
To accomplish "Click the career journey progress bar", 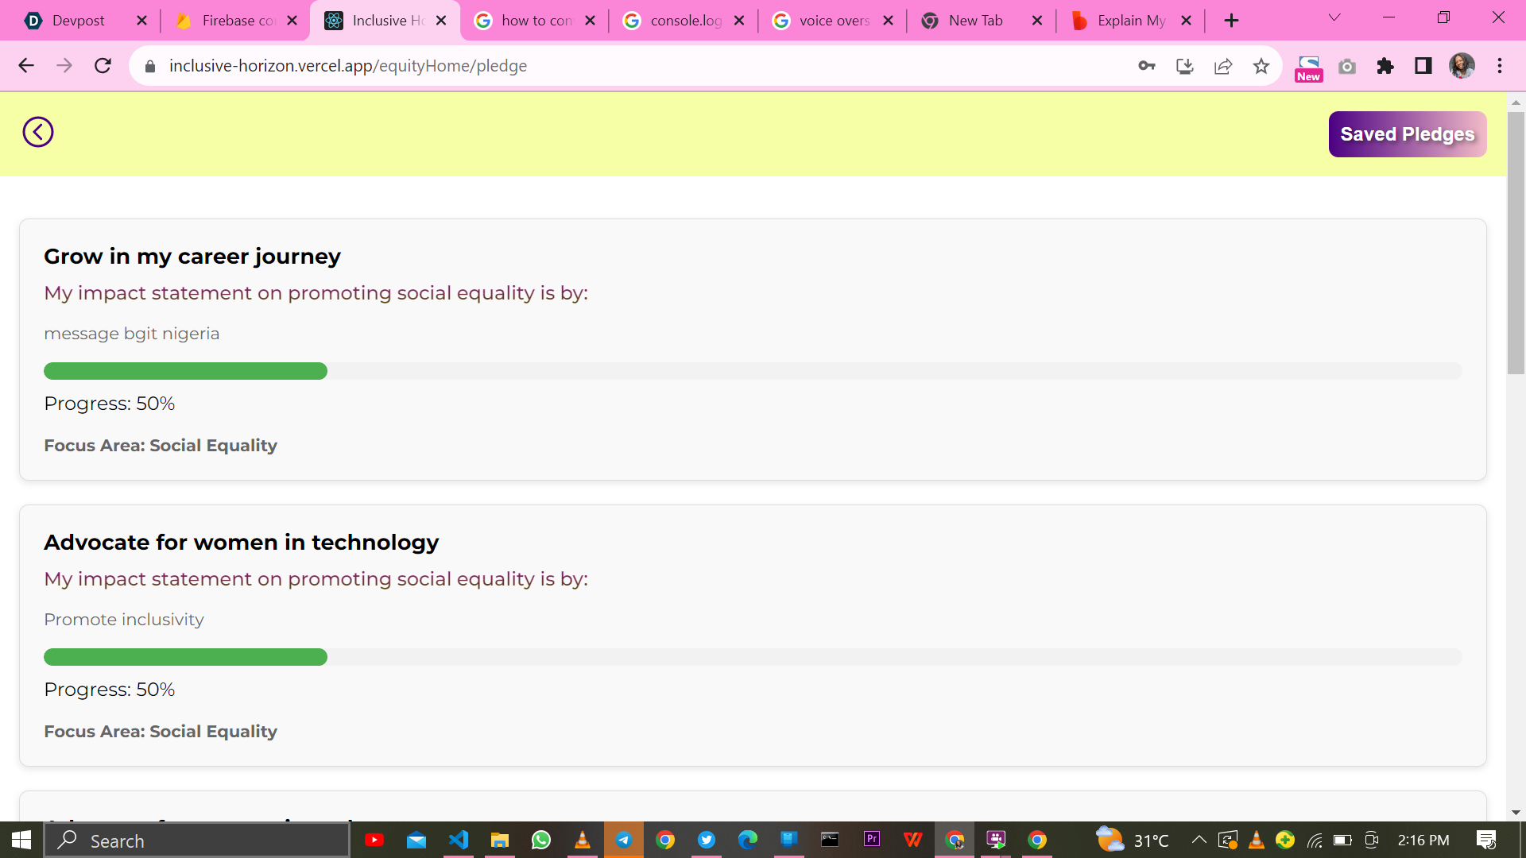I will [x=752, y=371].
